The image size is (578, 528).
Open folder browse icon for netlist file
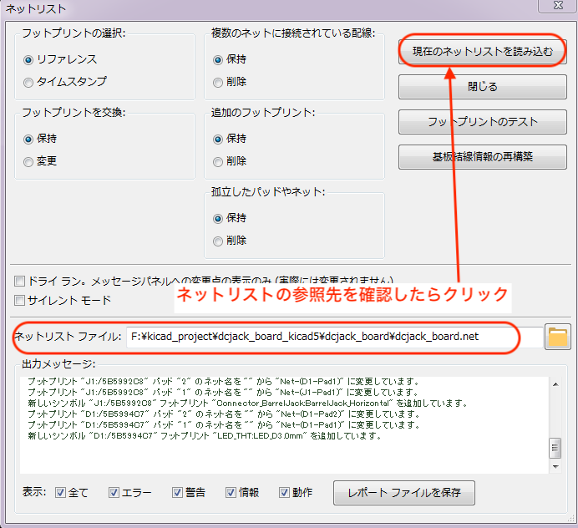click(x=558, y=337)
